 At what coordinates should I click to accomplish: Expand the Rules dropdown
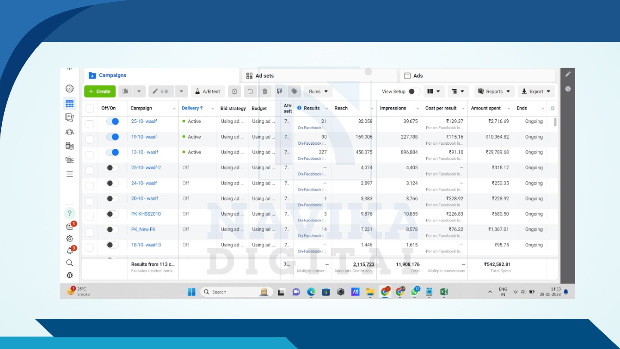[x=318, y=91]
